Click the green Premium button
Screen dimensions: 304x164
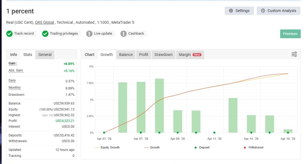[290, 34]
